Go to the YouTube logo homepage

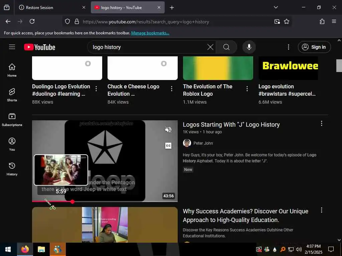[x=39, y=47]
